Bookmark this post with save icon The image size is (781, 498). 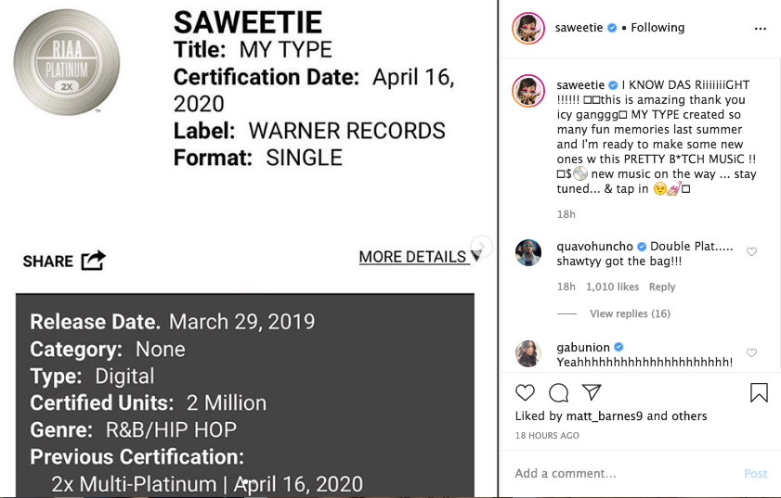tap(759, 392)
